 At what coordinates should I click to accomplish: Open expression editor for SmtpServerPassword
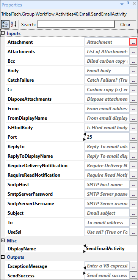133,194
